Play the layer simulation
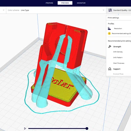Screen dimensions: 131x131 pos(25,128)
